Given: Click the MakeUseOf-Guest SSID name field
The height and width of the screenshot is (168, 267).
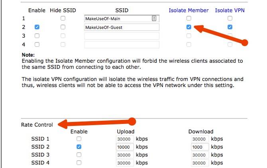Looking at the screenshot, I should click(x=122, y=27).
